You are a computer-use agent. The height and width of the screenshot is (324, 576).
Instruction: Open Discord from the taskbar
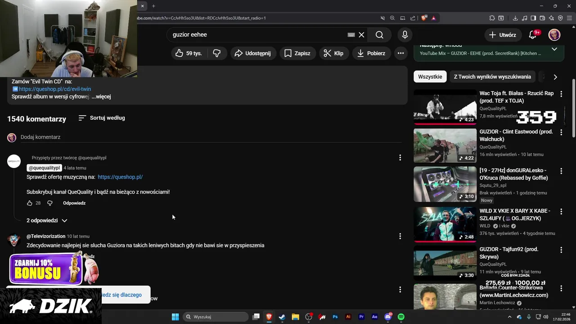click(x=388, y=317)
